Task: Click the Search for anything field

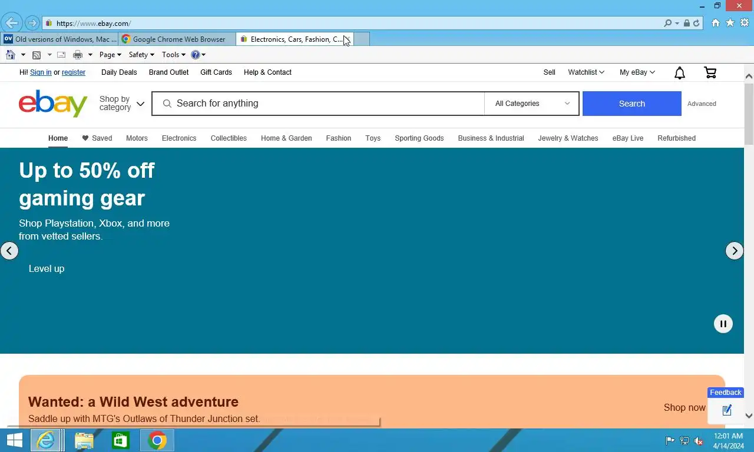Action: pyautogui.click(x=318, y=104)
